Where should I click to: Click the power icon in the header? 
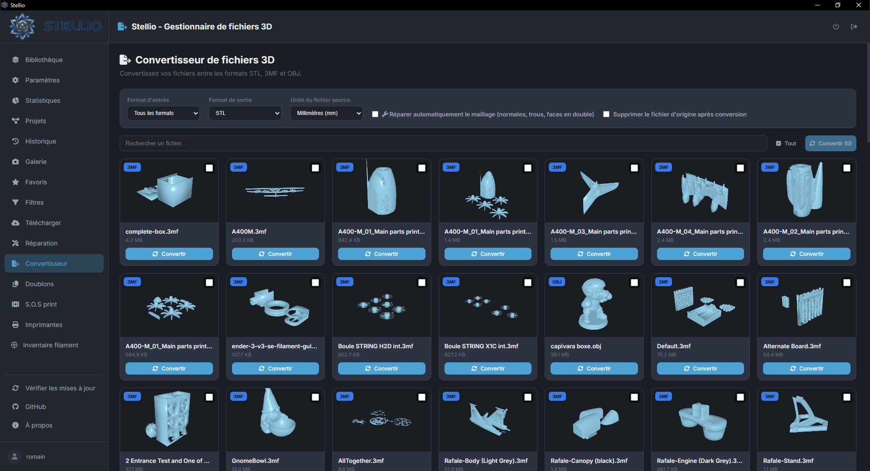pos(836,27)
